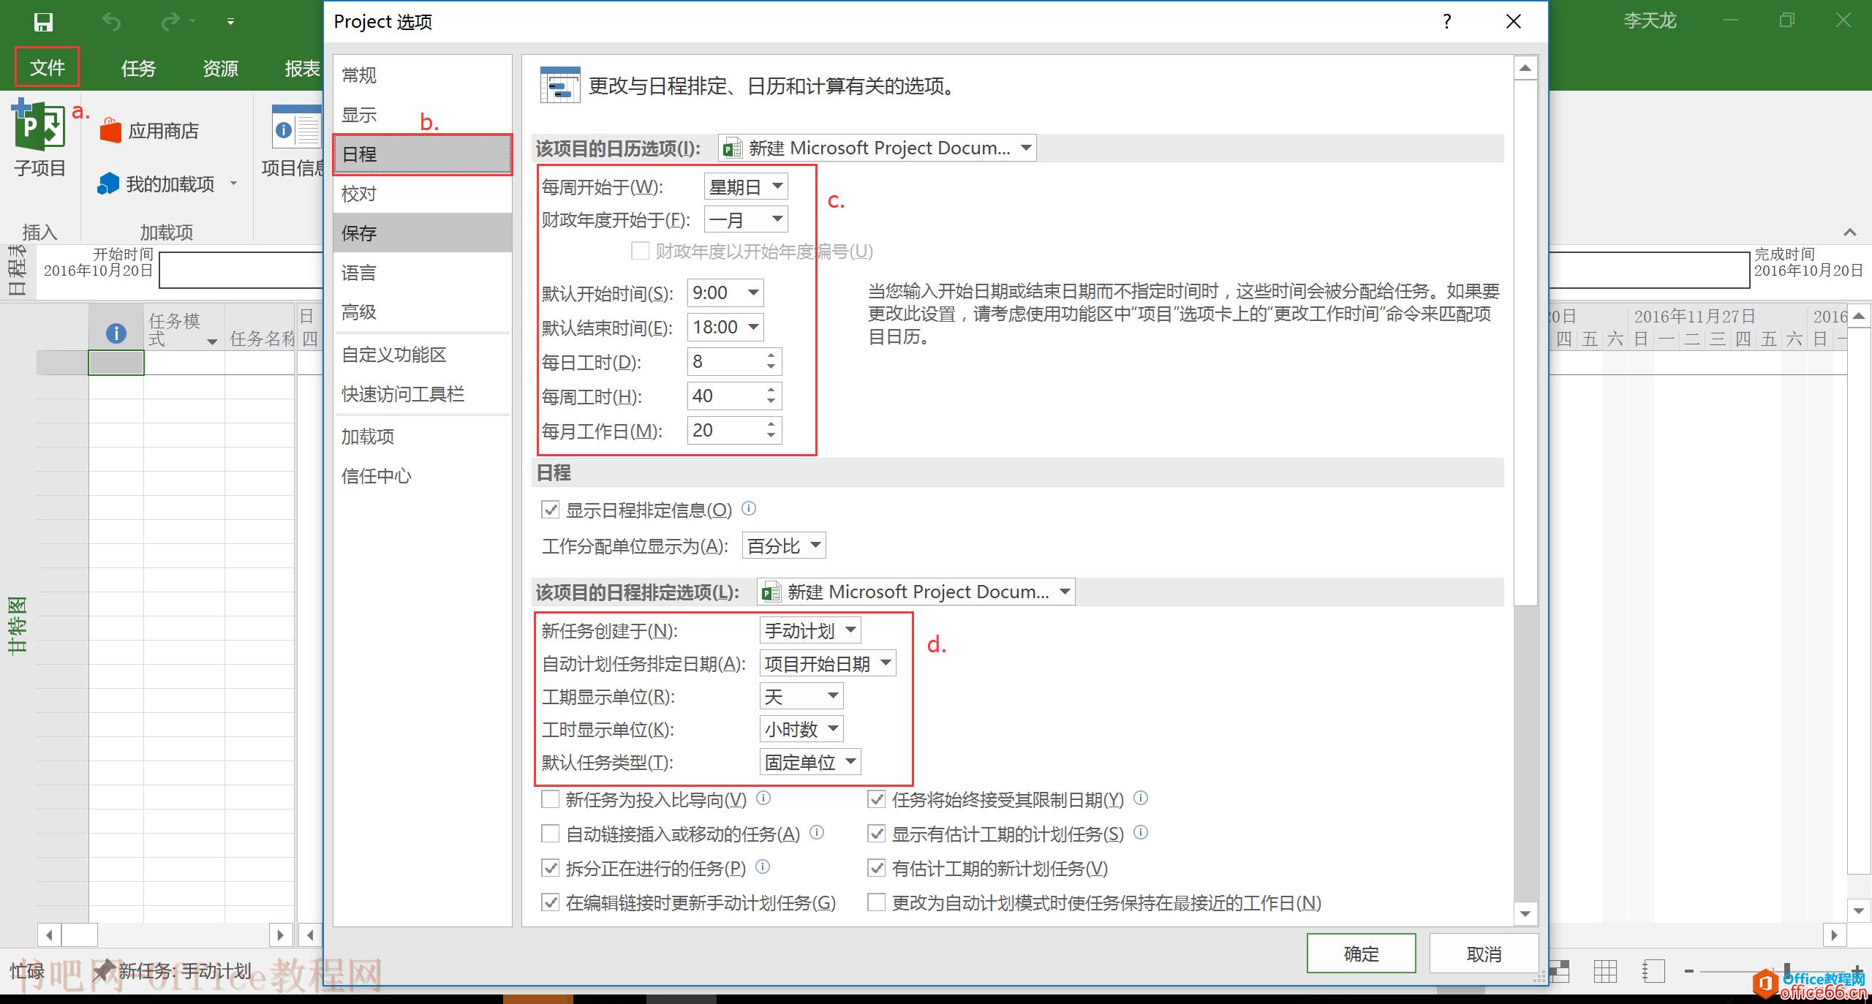Uncheck 有估计工期的新计划任务 checkbox
This screenshot has height=1004, width=1872.
876,868
